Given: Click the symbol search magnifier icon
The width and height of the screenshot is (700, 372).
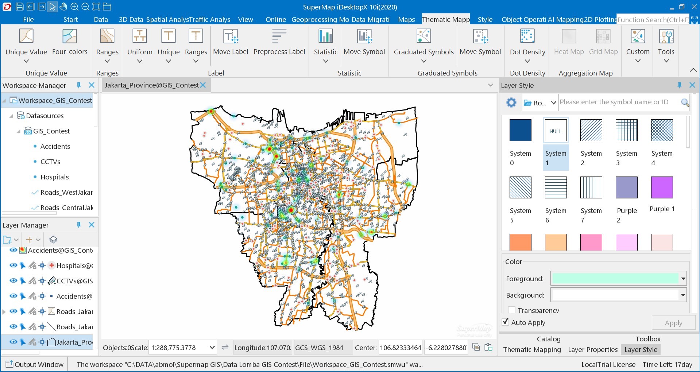Looking at the screenshot, I should tap(685, 102).
